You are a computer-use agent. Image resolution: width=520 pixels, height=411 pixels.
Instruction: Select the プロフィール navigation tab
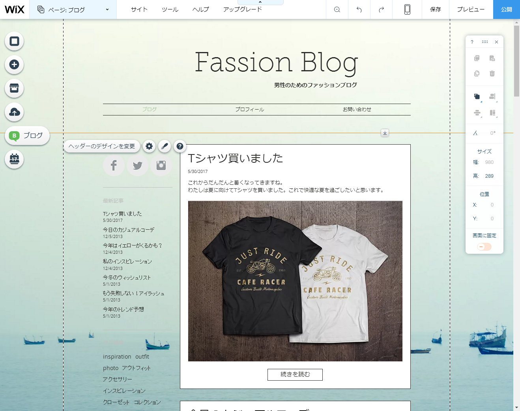[250, 110]
